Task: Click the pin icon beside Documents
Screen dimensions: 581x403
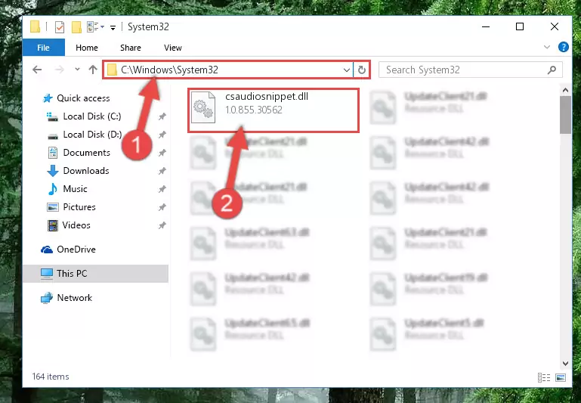Action: pos(162,153)
